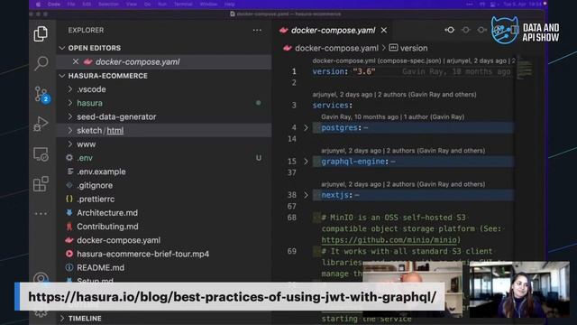Open Source Control view with badge 2
The height and width of the screenshot is (325, 577).
pyautogui.click(x=41, y=94)
